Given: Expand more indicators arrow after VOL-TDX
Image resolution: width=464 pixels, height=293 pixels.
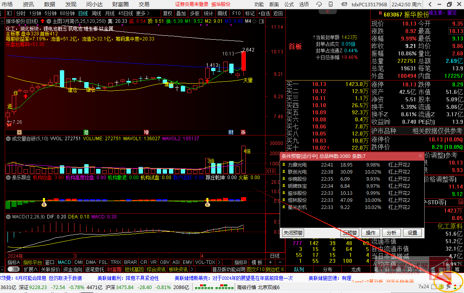Looking at the screenshot, I should pyautogui.click(x=219, y=262).
